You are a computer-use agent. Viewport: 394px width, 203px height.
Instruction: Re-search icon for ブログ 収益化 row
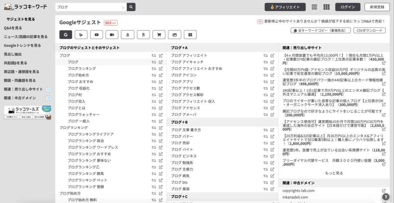[154, 88]
